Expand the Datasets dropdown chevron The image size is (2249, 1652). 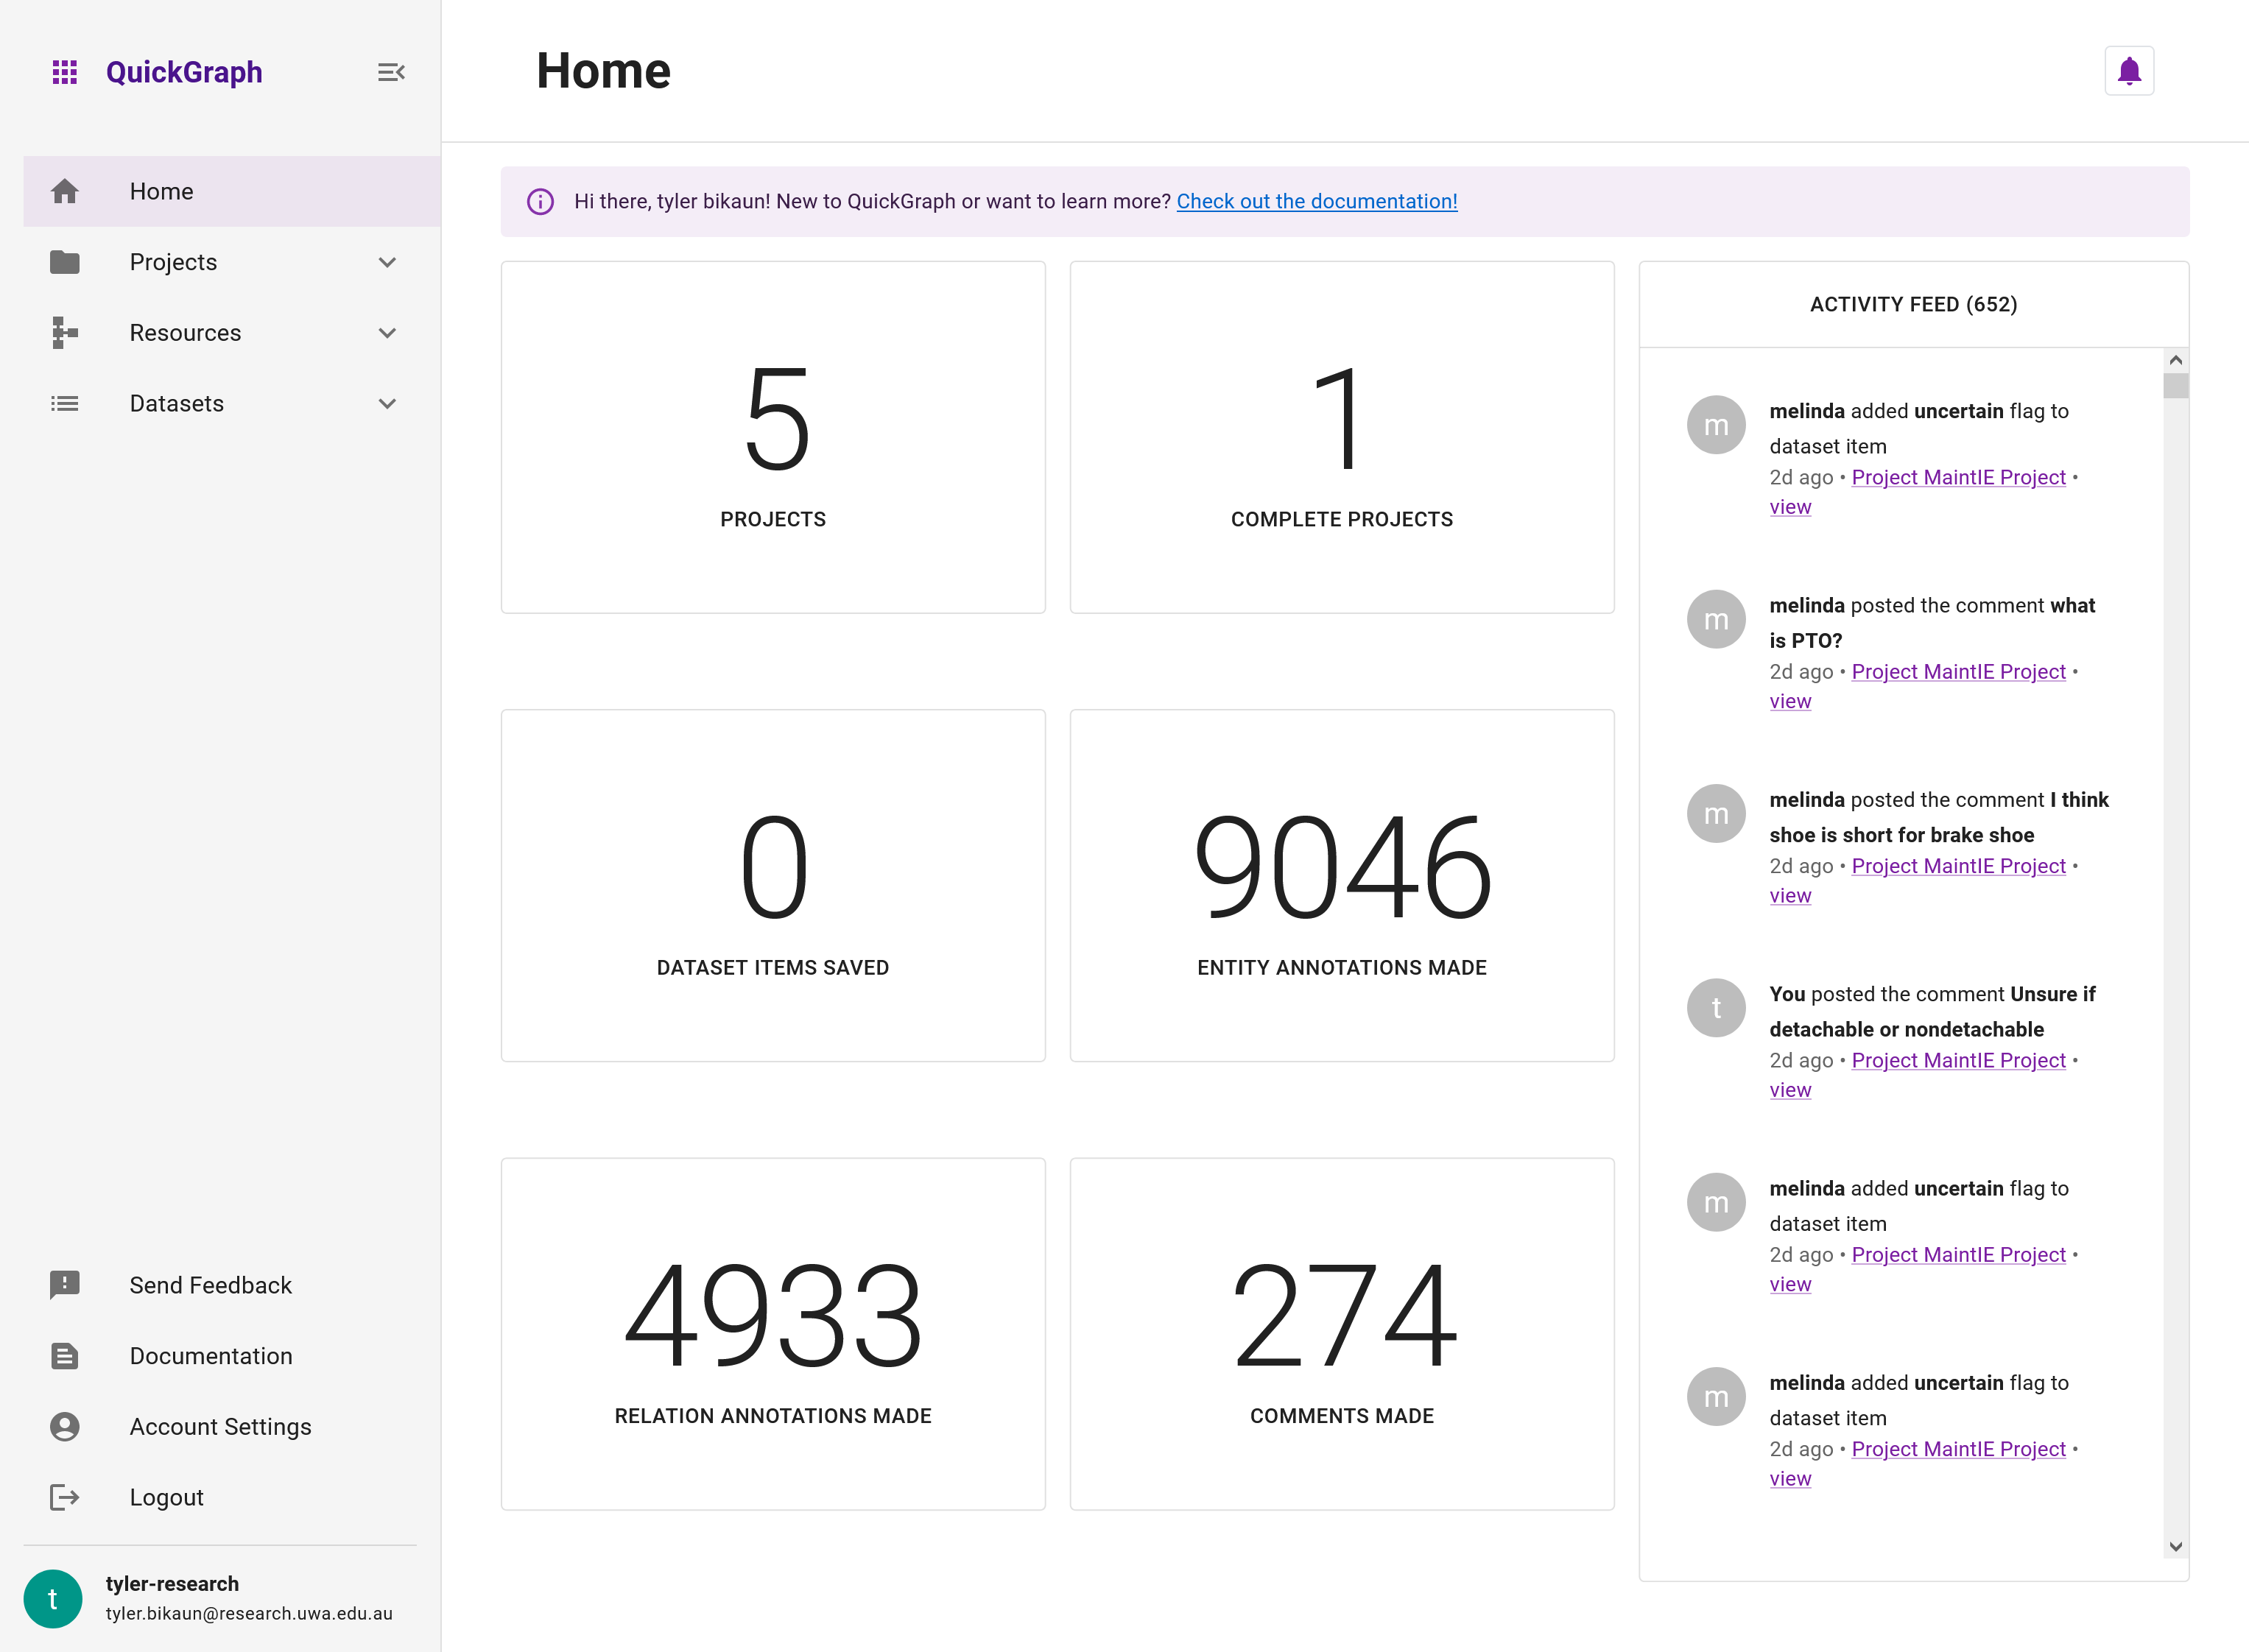pos(386,403)
